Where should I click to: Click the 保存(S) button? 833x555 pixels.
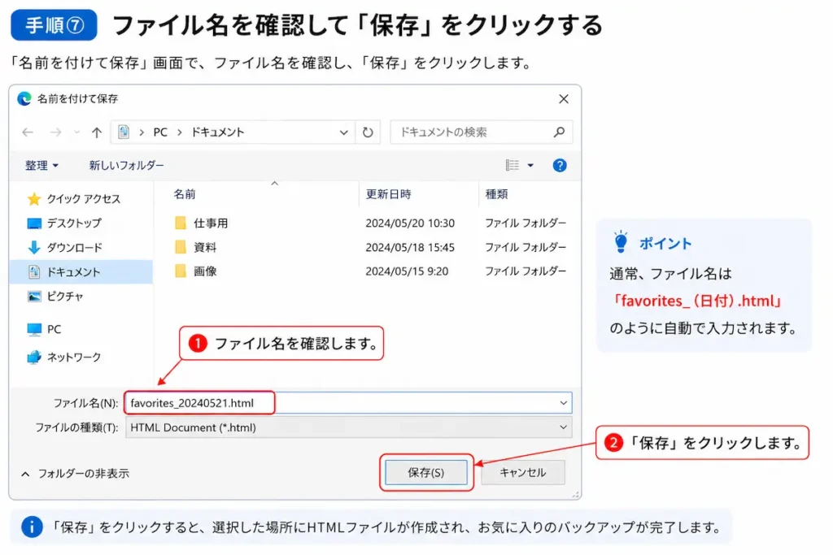(x=426, y=473)
